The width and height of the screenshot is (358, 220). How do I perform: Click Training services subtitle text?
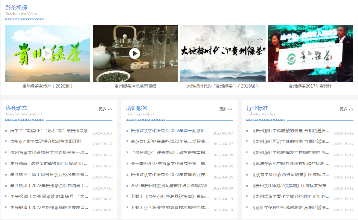click(x=140, y=114)
